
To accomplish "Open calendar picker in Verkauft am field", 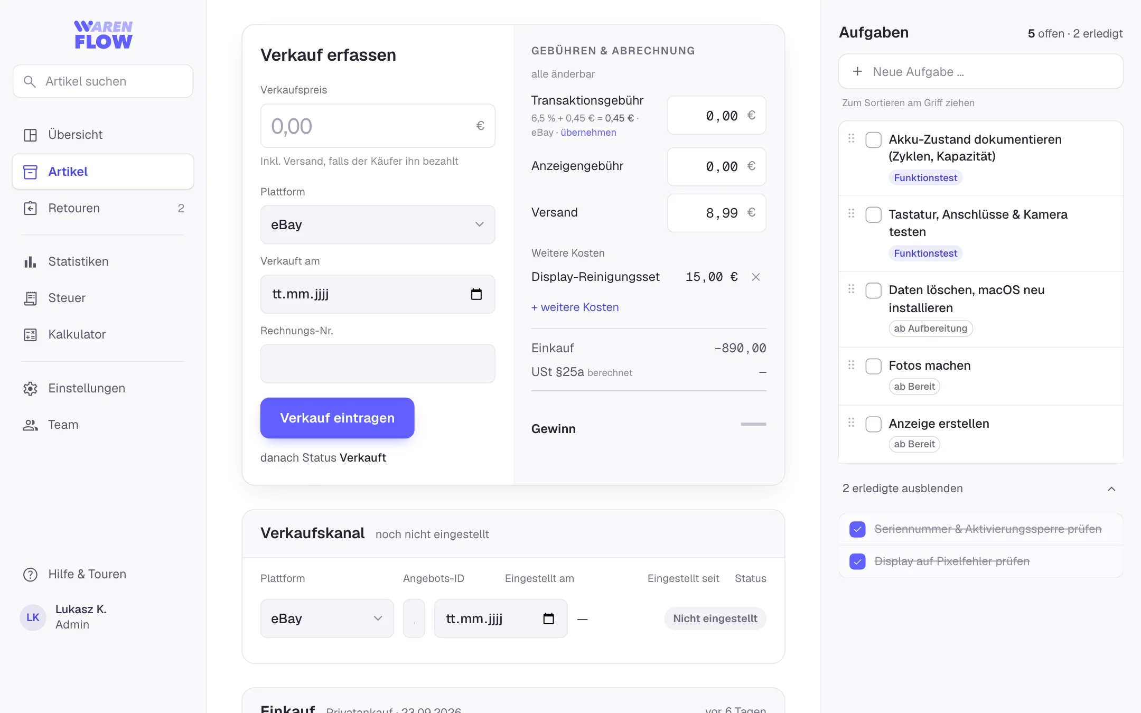I will click(x=476, y=294).
